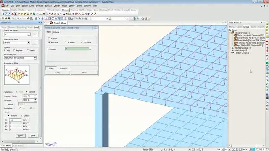Click the Open file folder icon
The width and height of the screenshot is (269, 151).
tap(6, 18)
